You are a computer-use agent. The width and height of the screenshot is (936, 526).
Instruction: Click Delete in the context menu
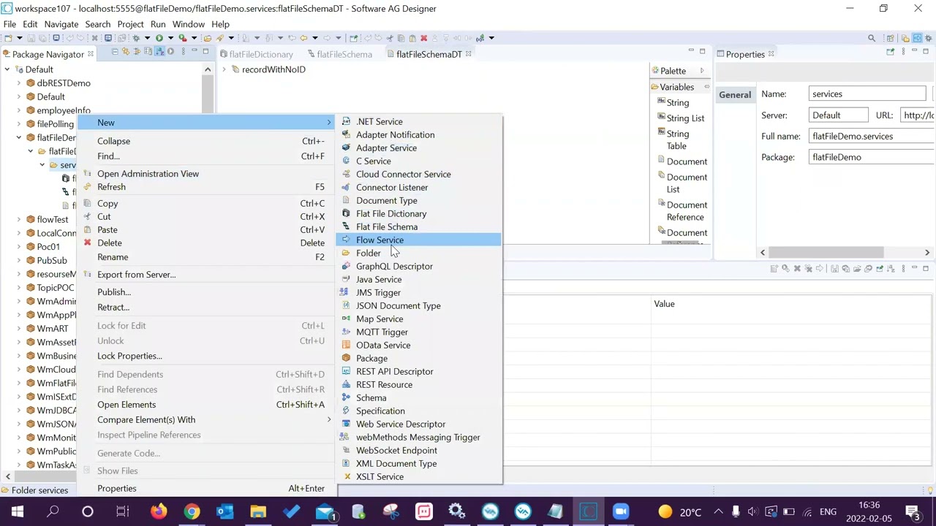(x=205, y=243)
